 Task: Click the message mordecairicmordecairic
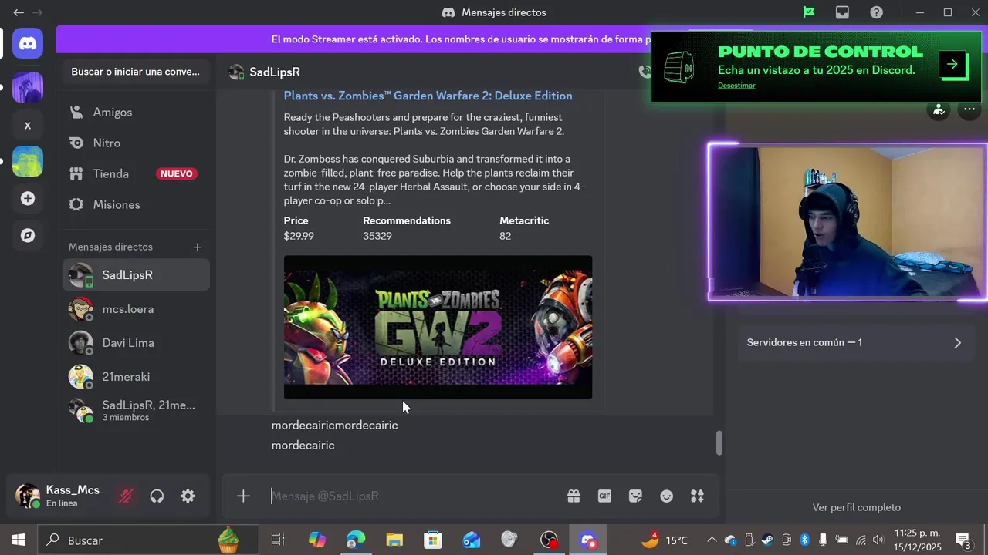[x=334, y=425]
